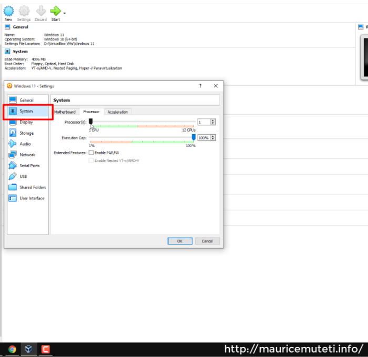Click the User Interface window icon
This screenshot has height=357, width=368.
pyautogui.click(x=13, y=198)
